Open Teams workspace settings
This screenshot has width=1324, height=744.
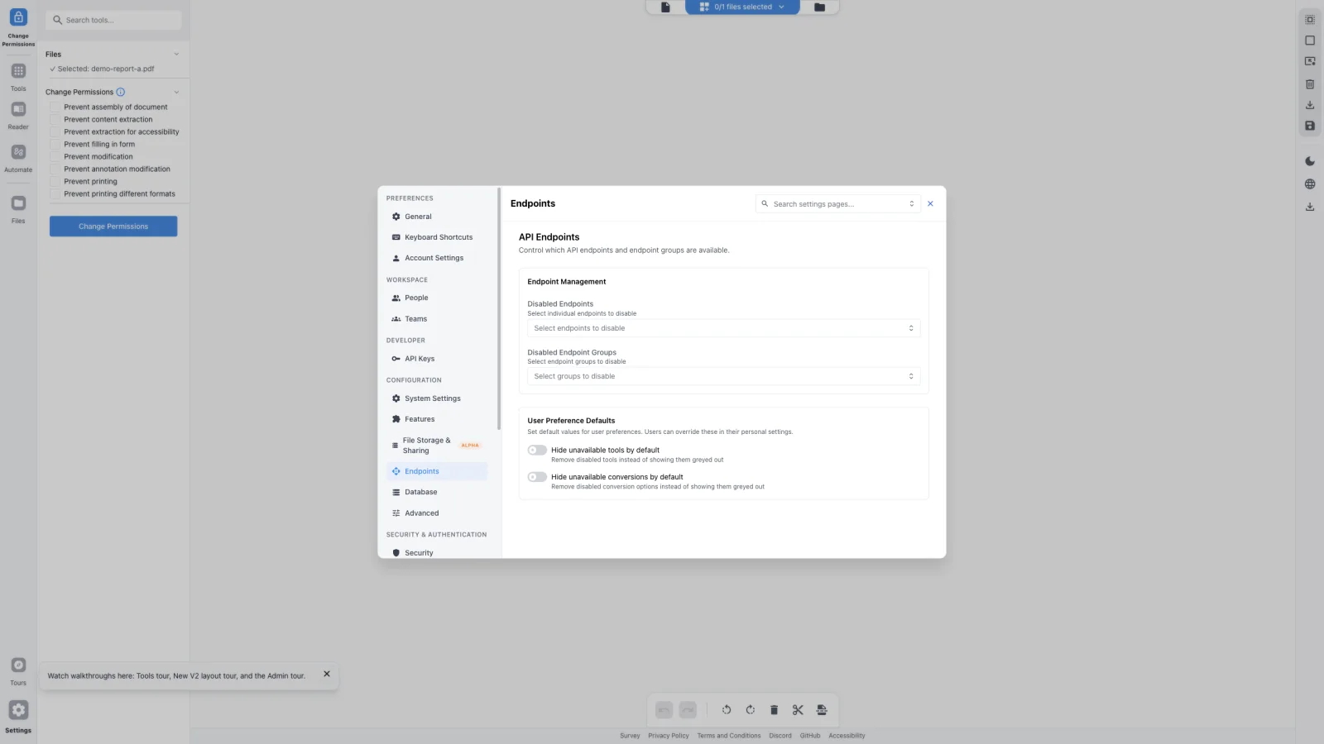[437, 319]
